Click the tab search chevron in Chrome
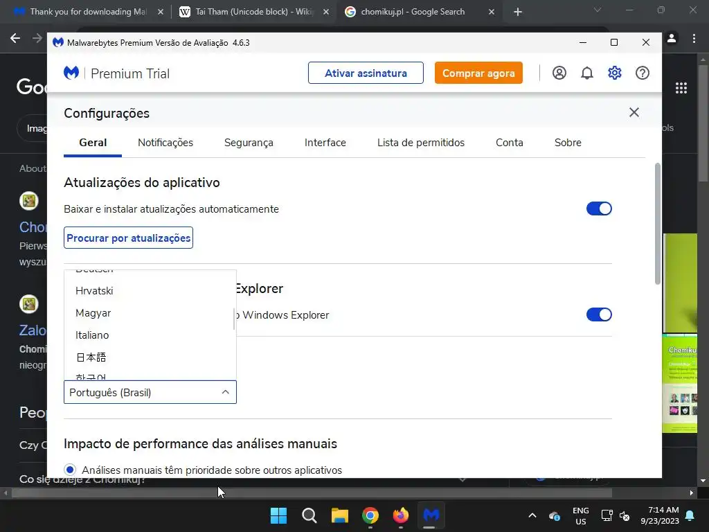Viewport: 709px width, 532px height. click(598, 10)
